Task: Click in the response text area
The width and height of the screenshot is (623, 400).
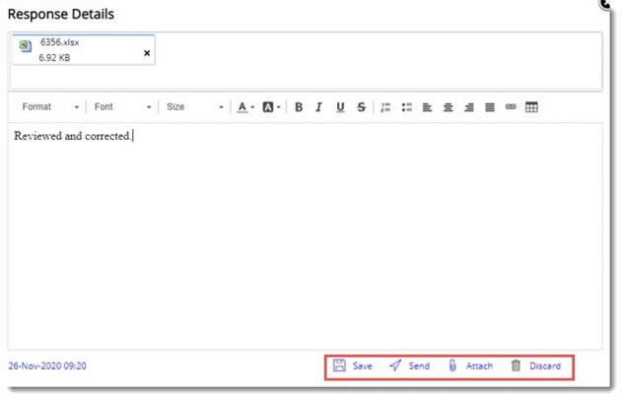Action: click(306, 236)
